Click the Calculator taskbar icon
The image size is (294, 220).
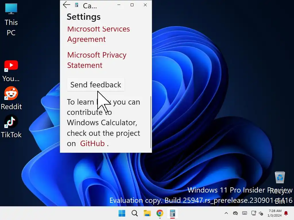tap(173, 213)
